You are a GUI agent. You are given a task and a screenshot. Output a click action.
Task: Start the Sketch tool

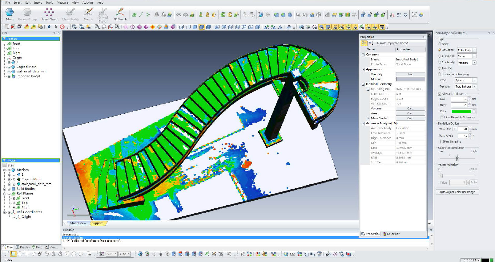(88, 13)
